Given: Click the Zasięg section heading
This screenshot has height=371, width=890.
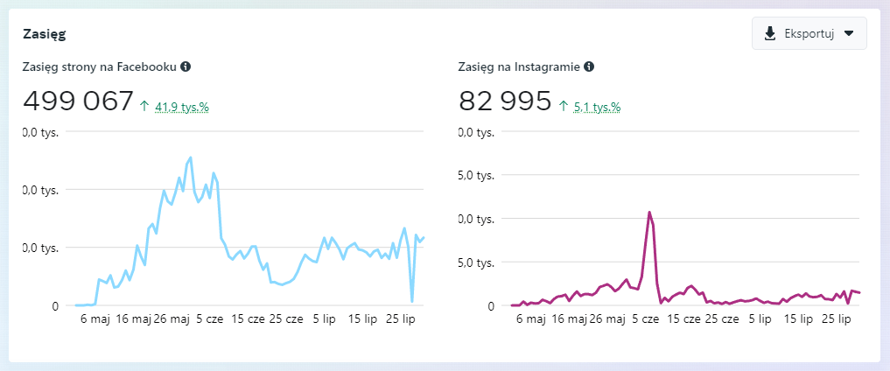Looking at the screenshot, I should tap(45, 35).
